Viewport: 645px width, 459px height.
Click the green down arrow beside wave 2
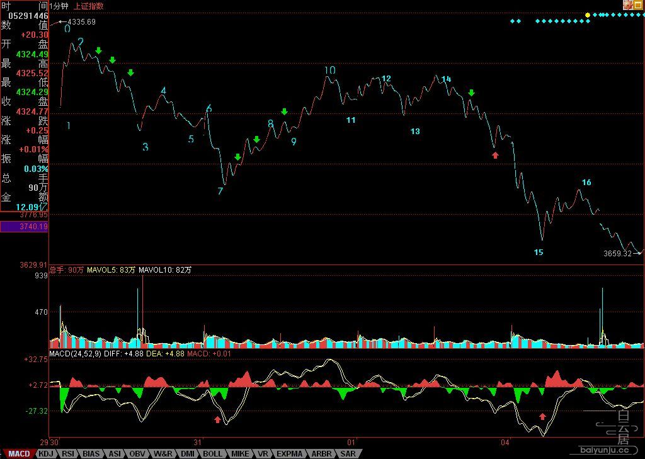(98, 50)
